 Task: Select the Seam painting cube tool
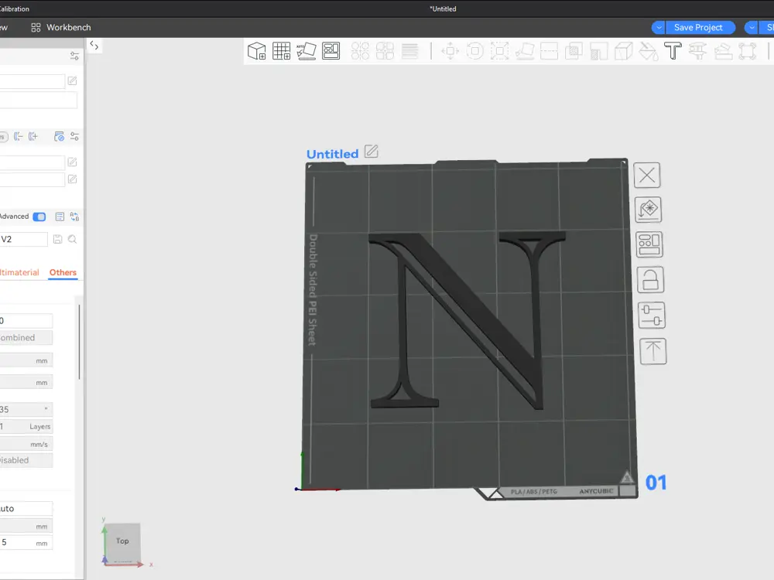(x=623, y=51)
